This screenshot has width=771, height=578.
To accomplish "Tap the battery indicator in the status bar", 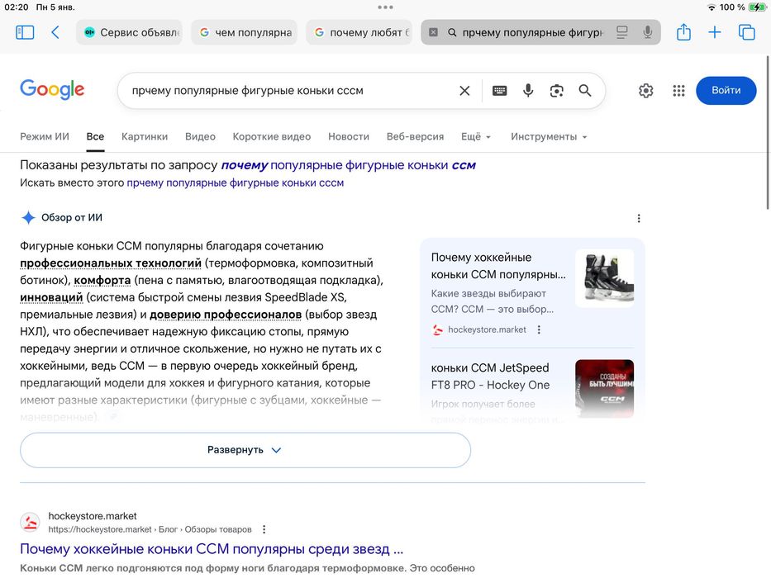I will 757,7.
